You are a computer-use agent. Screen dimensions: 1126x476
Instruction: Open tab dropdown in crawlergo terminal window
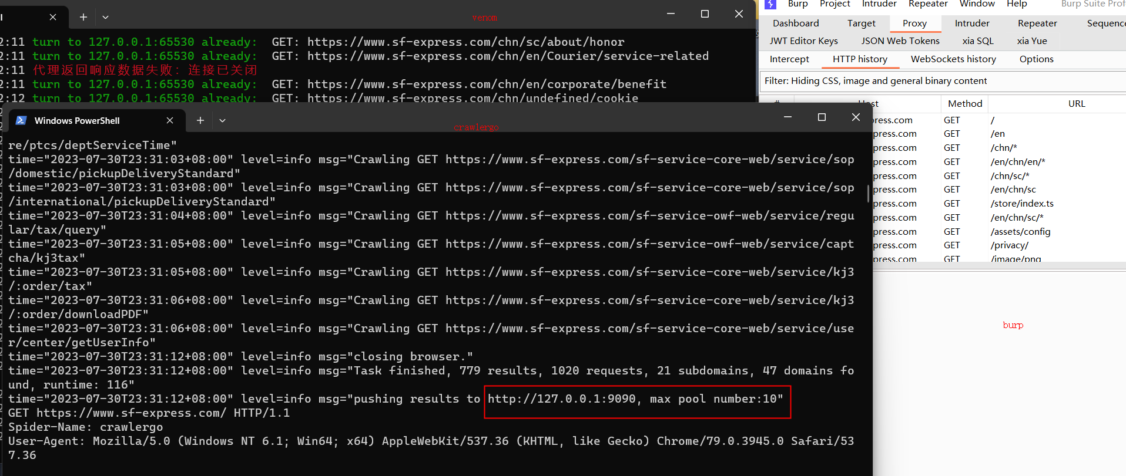(222, 120)
